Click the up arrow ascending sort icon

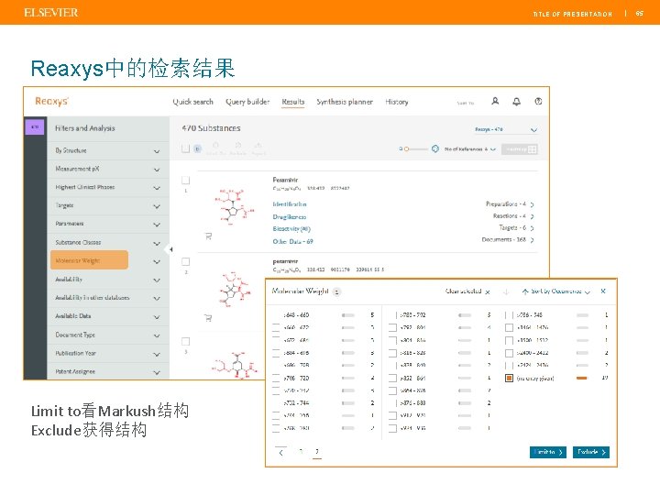tap(525, 291)
